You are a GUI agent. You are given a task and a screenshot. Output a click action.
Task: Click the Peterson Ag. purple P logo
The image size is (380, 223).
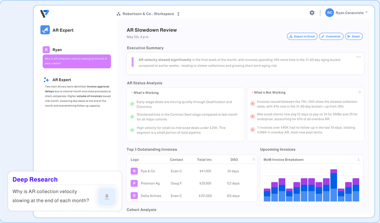coord(134,183)
